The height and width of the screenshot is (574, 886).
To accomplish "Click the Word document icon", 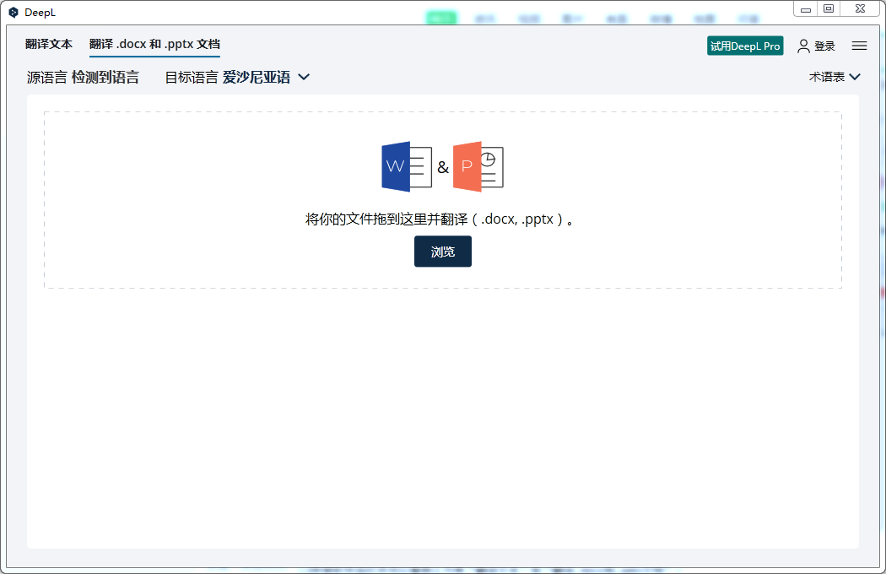I will tap(405, 166).
